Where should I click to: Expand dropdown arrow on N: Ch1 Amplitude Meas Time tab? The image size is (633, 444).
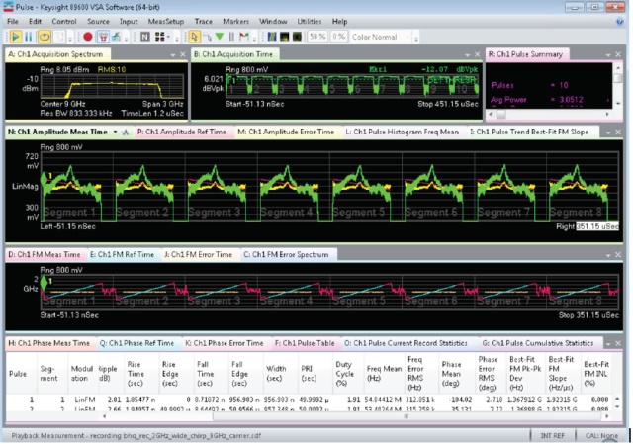[115, 132]
